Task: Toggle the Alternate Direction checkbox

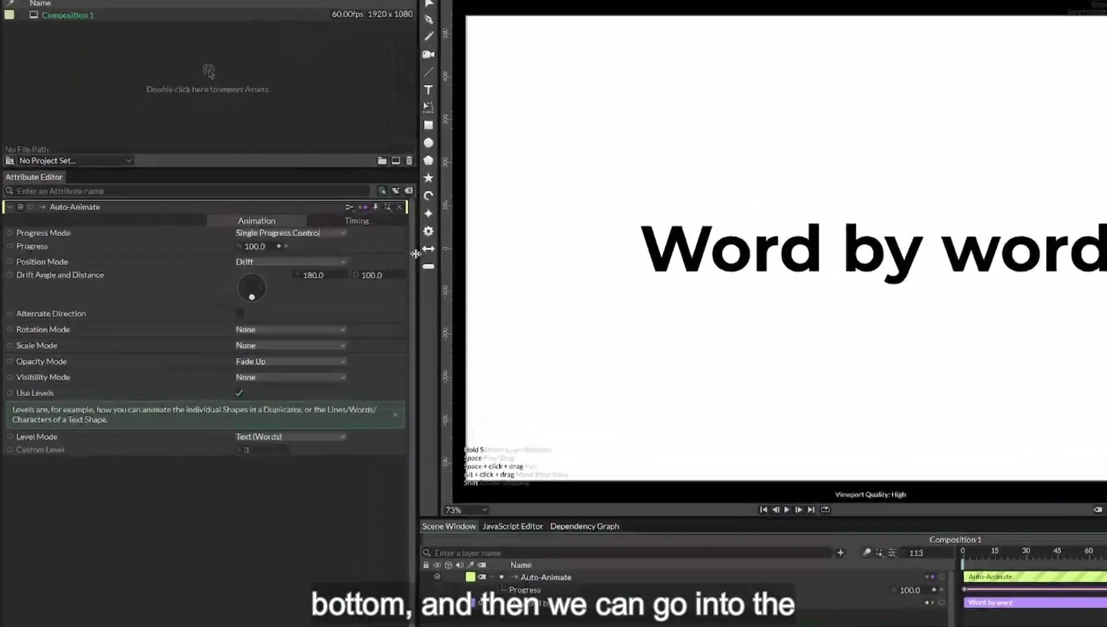Action: (239, 313)
